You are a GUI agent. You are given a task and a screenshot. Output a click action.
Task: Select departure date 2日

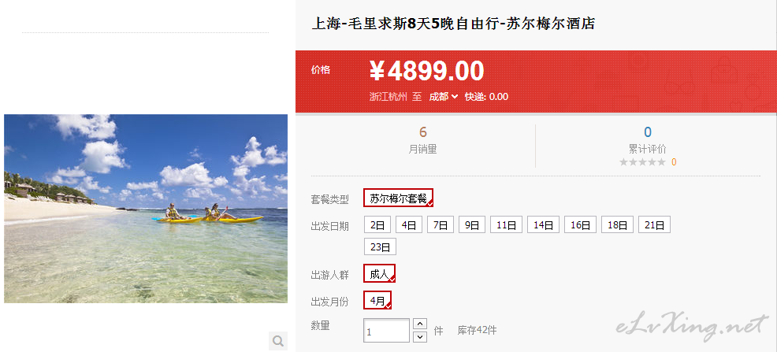(x=377, y=224)
